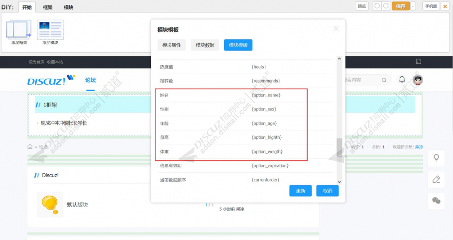Screen dimensions: 453x240
Task: Click the 热度值 row label
Action: 166,67
